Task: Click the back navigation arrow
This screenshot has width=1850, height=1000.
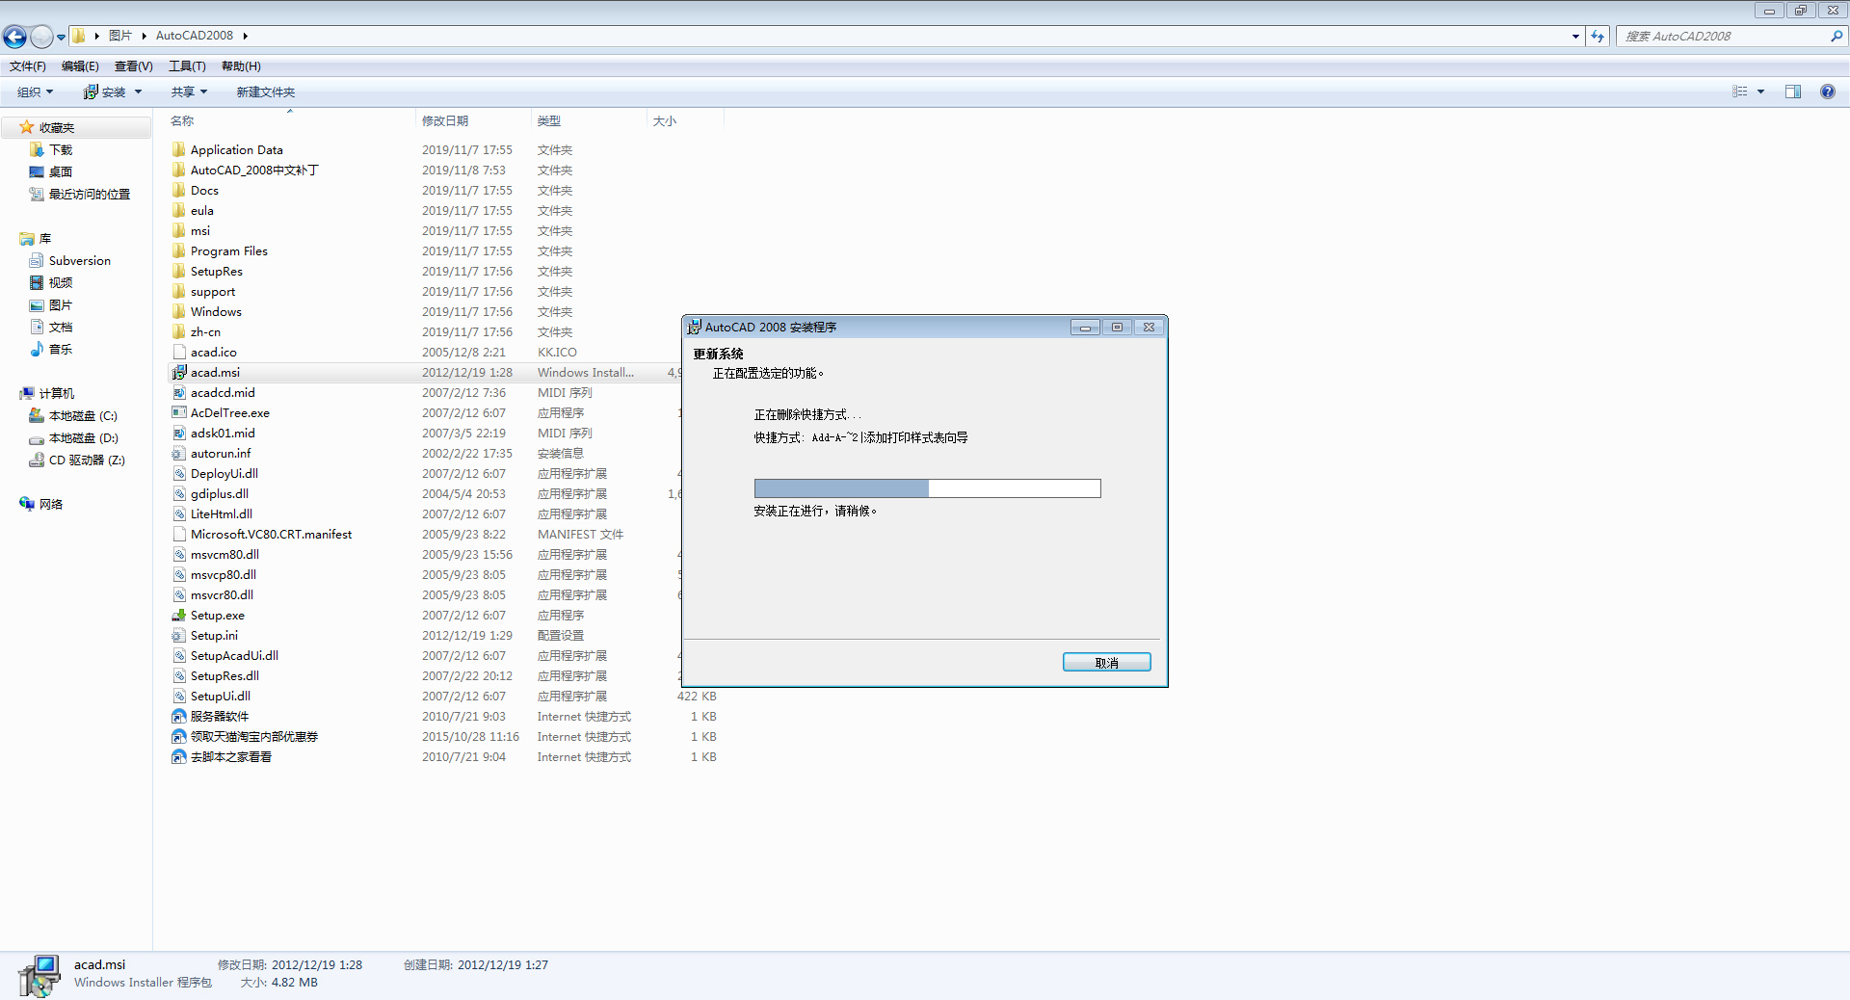Action: [14, 36]
